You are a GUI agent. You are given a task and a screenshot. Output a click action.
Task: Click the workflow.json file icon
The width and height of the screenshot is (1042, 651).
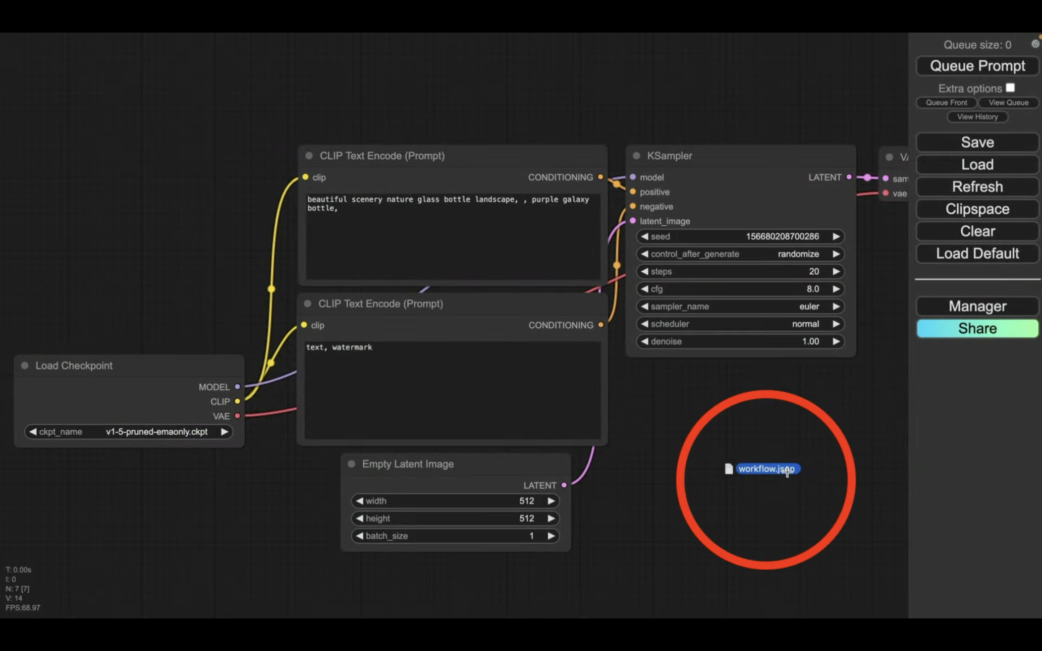729,469
